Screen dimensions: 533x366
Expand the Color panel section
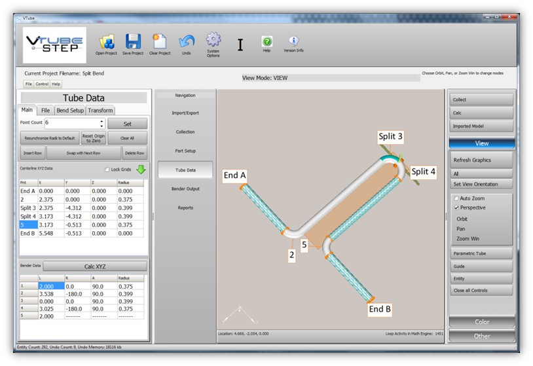click(x=482, y=322)
